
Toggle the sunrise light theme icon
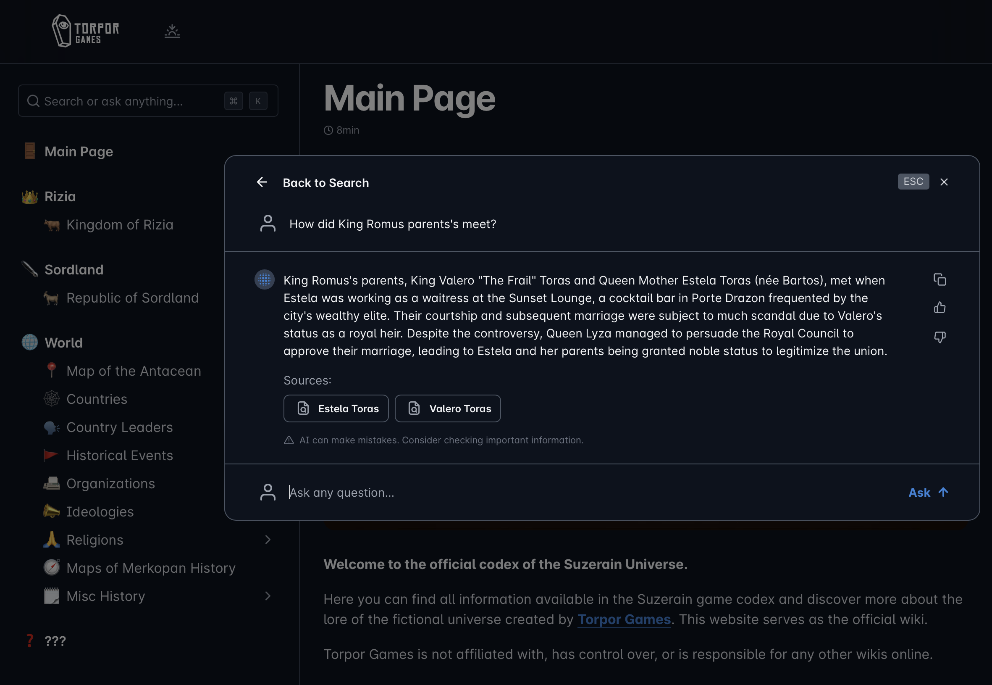pyautogui.click(x=172, y=31)
